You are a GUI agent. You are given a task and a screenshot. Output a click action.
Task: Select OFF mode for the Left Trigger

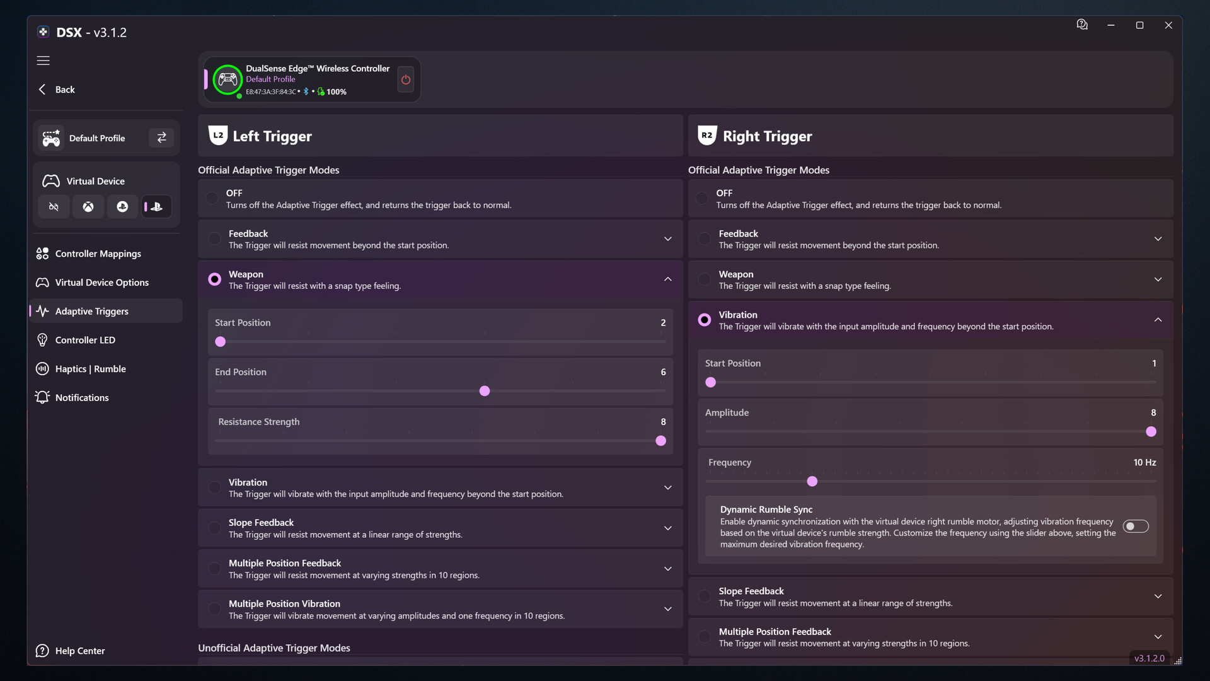point(212,198)
